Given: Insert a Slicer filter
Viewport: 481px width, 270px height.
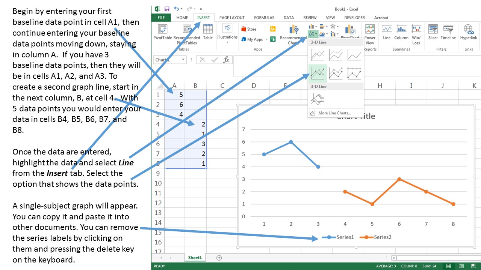Looking at the screenshot, I should 433,32.
